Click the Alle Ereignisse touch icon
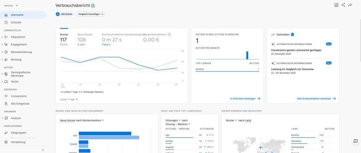This screenshot has width=361, height=153. click(6, 104)
